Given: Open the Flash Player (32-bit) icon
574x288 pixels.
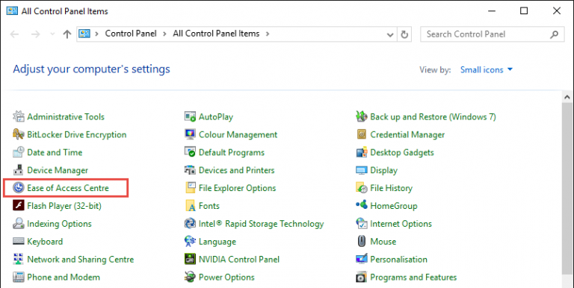Looking at the screenshot, I should point(18,206).
